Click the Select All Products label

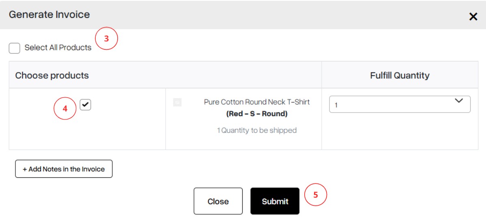coord(58,48)
